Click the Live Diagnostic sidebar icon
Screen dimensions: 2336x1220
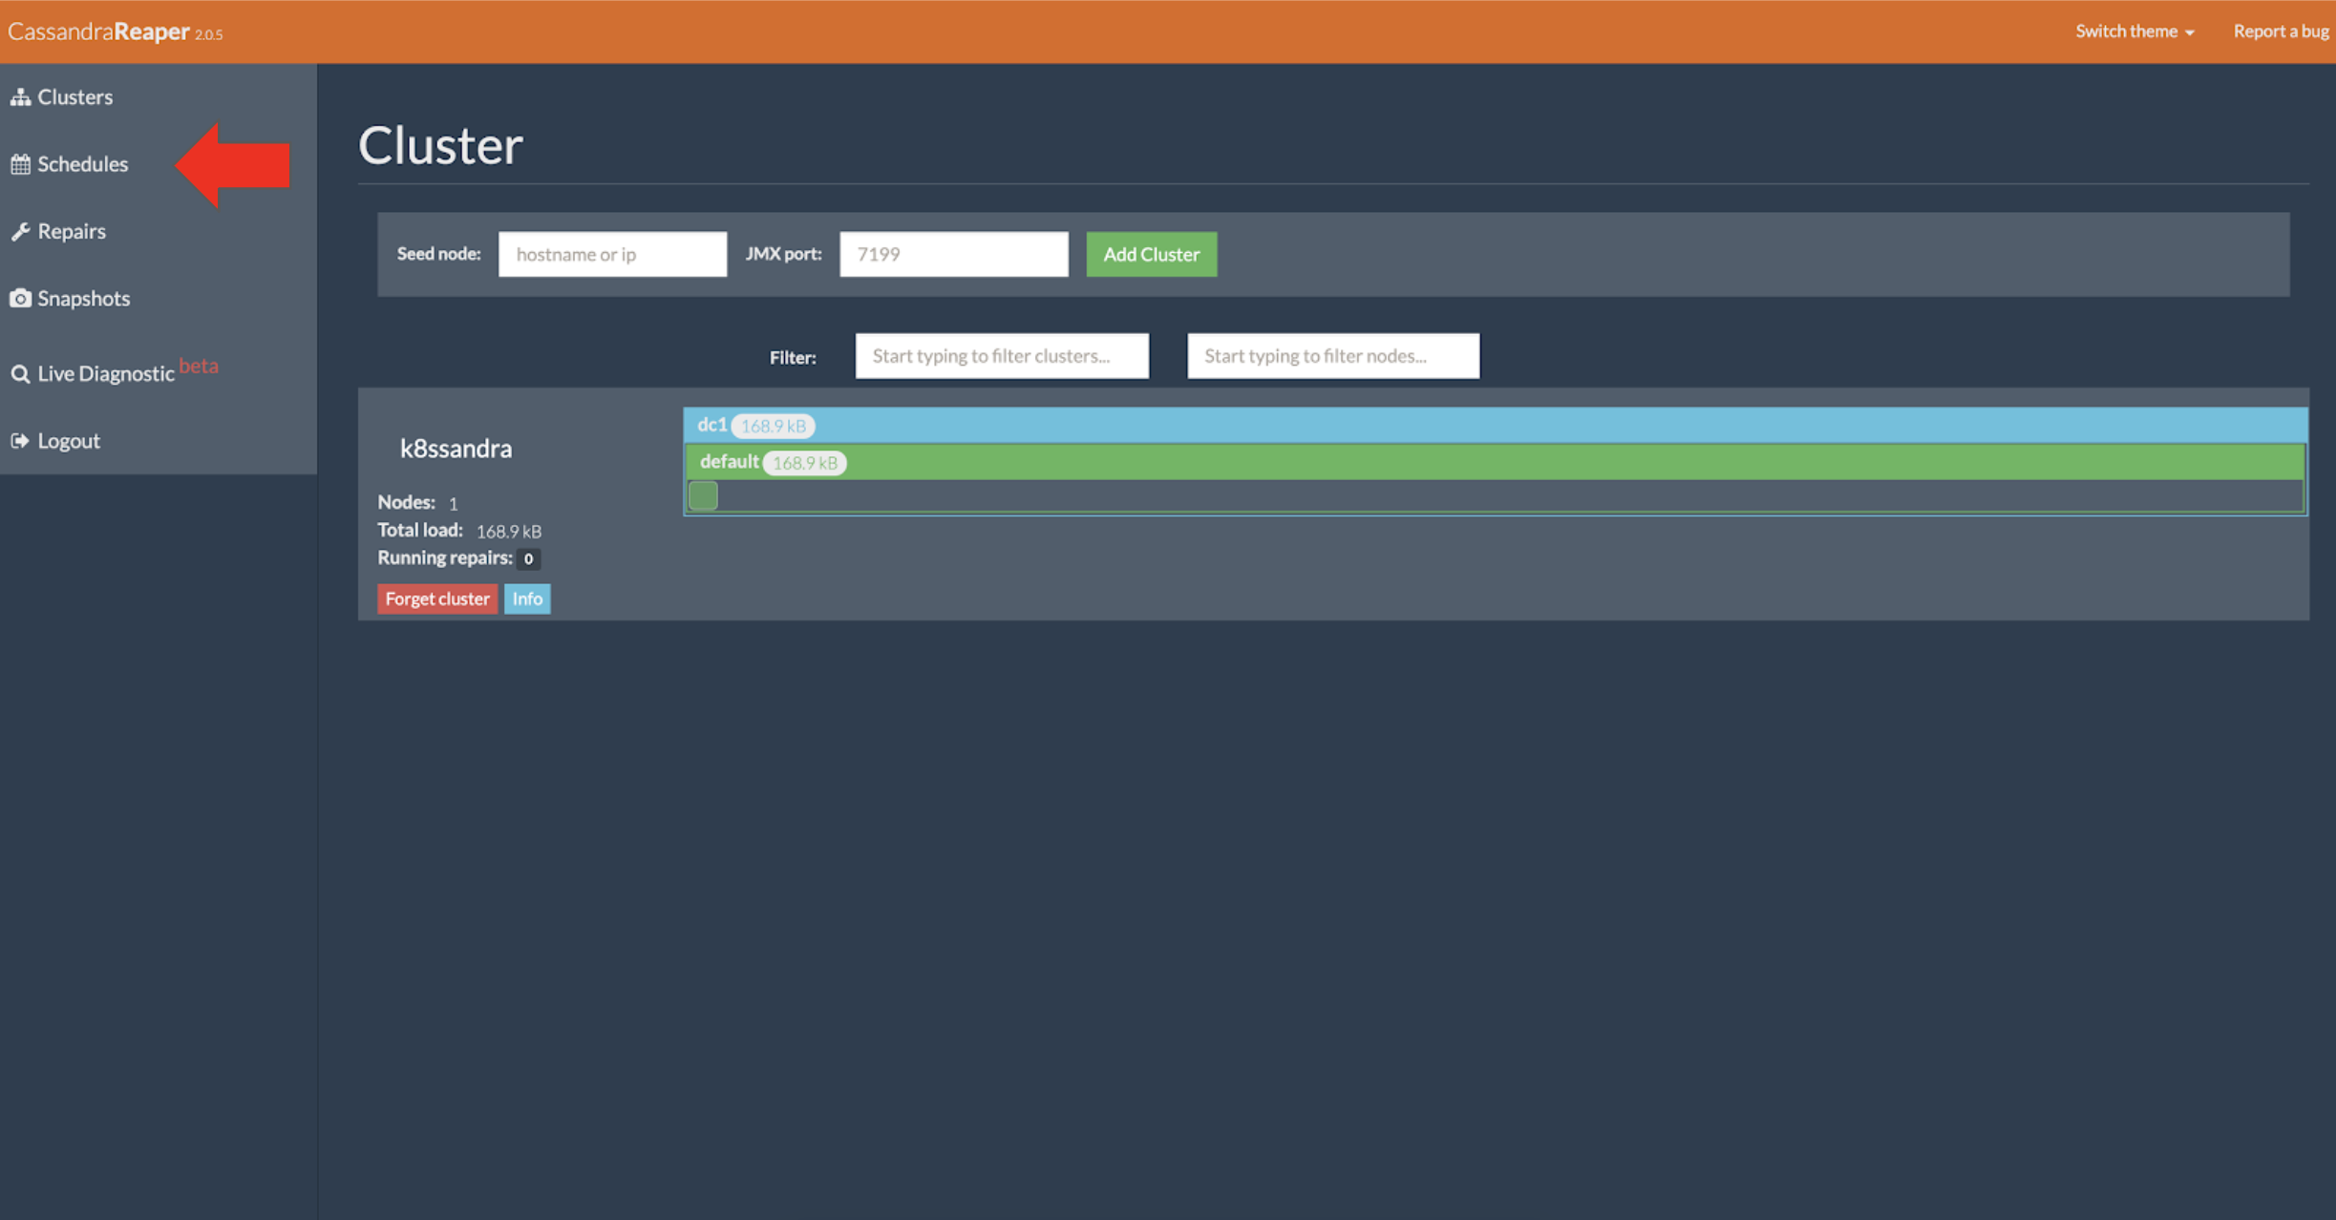coord(22,370)
